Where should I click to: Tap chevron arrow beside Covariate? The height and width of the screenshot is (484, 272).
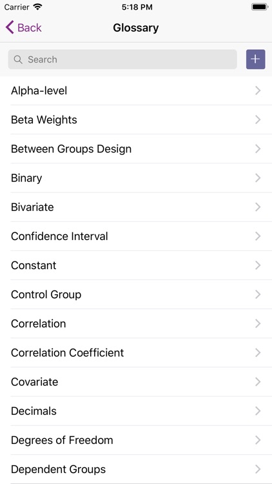pyautogui.click(x=258, y=382)
